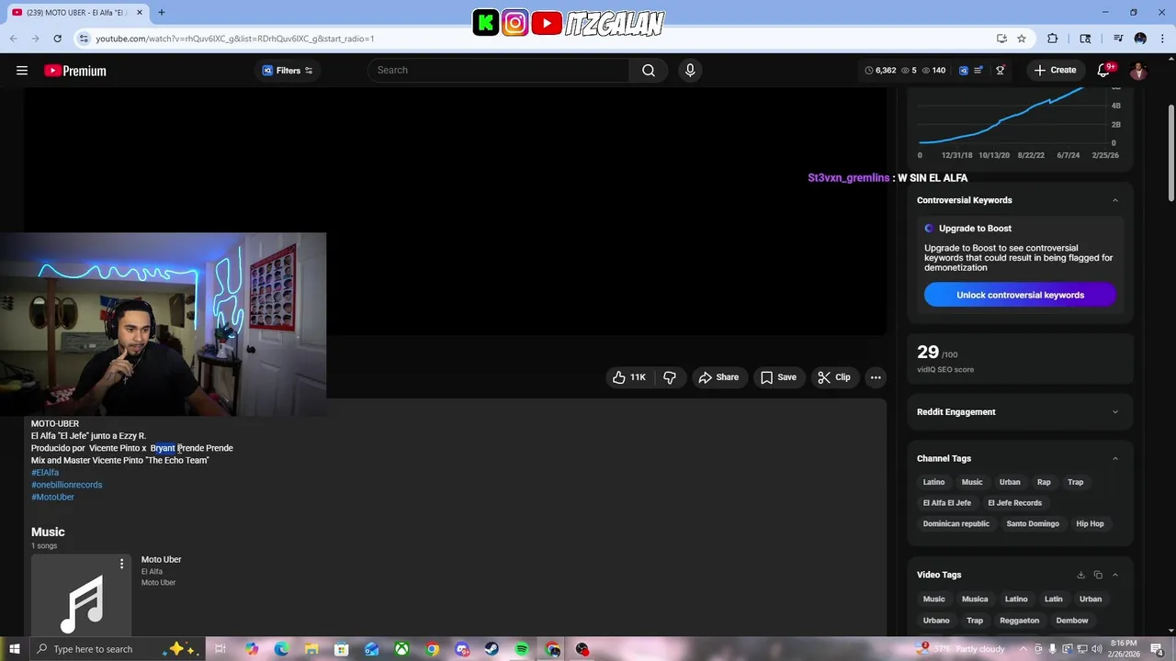Open the Moto Uber song title
The width and height of the screenshot is (1176, 661).
(x=161, y=559)
